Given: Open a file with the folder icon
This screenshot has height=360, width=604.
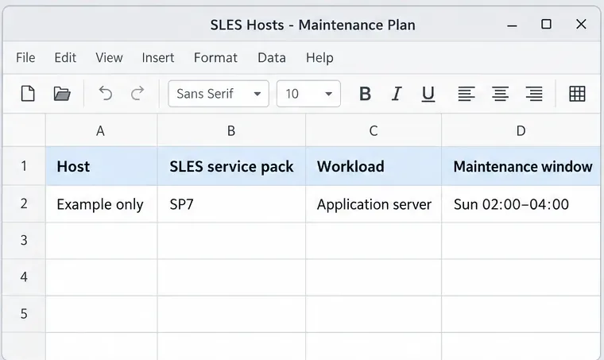Looking at the screenshot, I should pyautogui.click(x=62, y=94).
